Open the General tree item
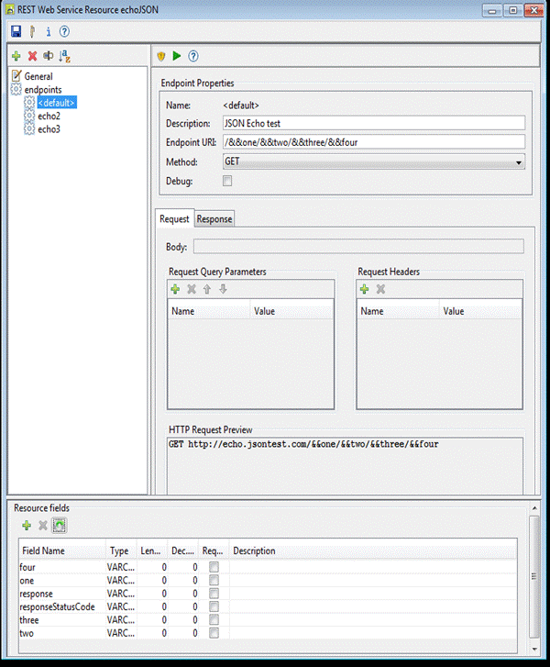The width and height of the screenshot is (550, 667). [x=38, y=76]
